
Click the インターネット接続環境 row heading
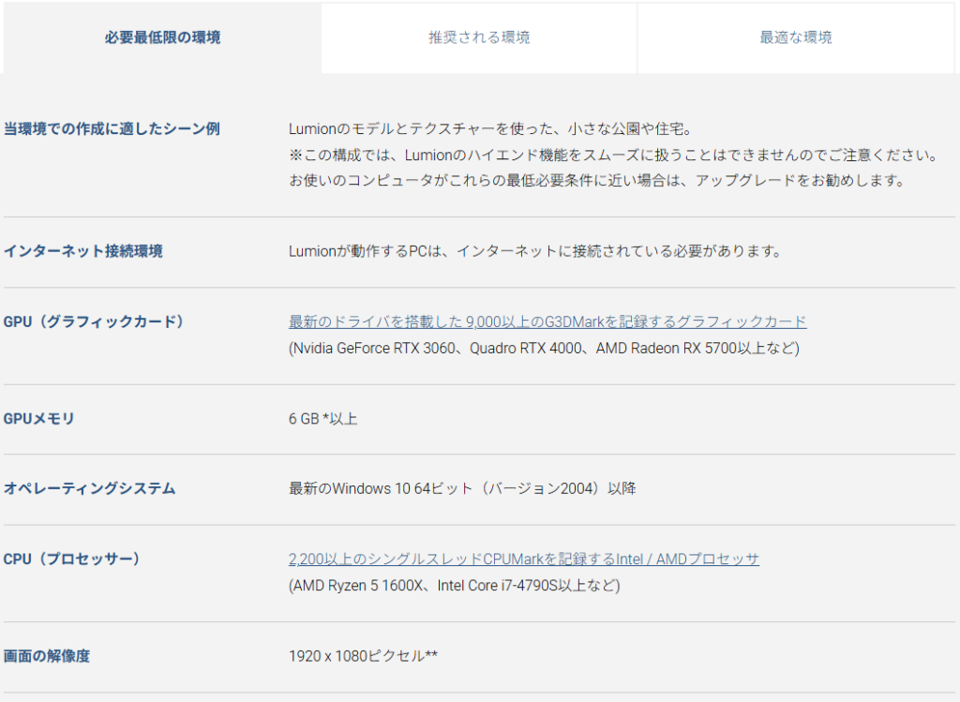[x=83, y=251]
